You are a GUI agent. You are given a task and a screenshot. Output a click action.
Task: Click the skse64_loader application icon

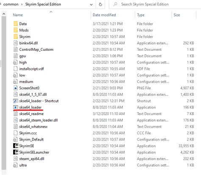pyautogui.click(x=16, y=107)
